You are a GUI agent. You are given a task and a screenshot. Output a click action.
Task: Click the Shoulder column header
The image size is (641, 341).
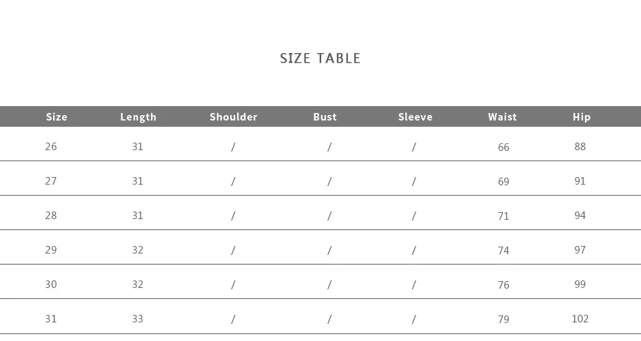233,117
